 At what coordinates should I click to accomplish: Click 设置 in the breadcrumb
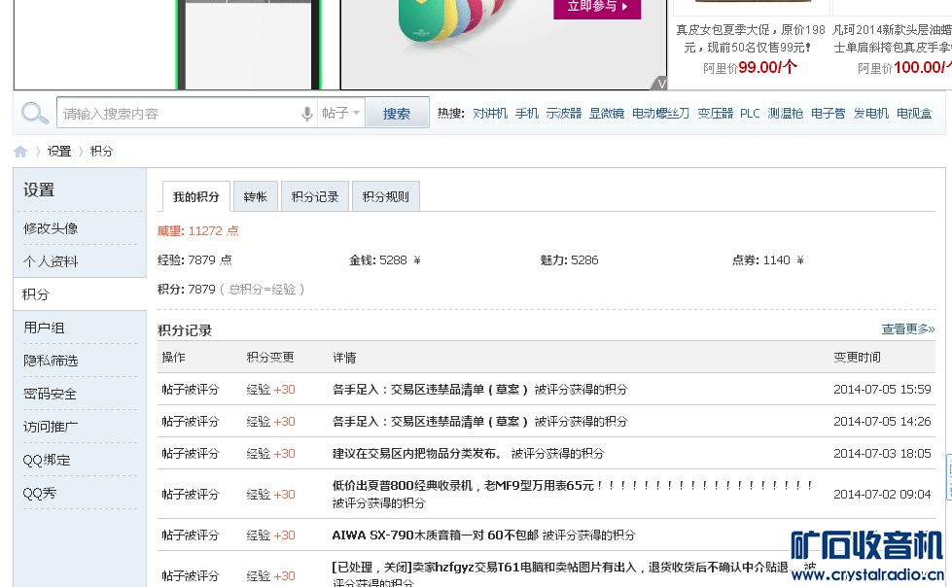point(59,152)
